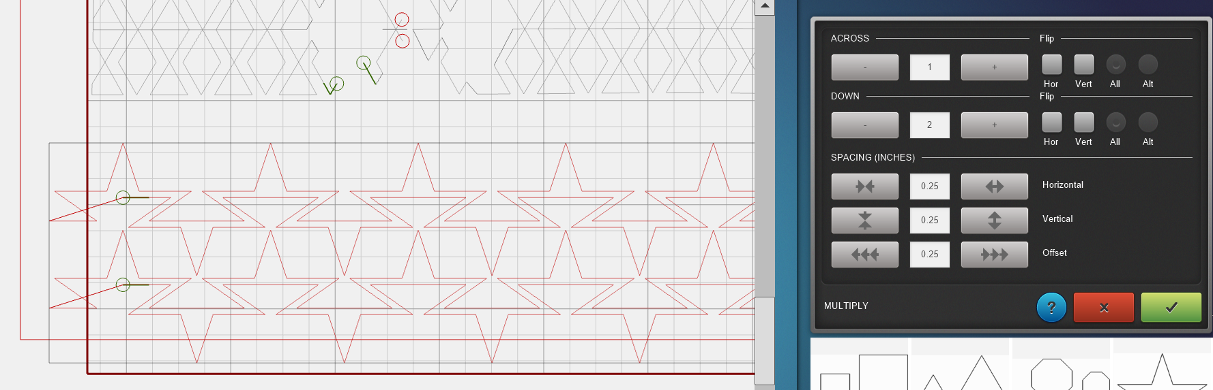Enable Hor flip for Across
This screenshot has width=1213, height=390.
1051,65
